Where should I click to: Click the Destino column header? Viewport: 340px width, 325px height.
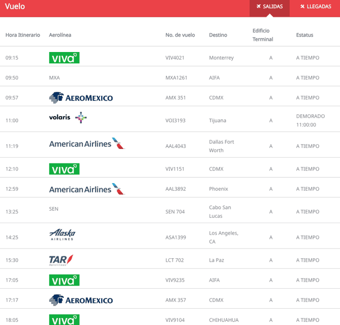(218, 35)
